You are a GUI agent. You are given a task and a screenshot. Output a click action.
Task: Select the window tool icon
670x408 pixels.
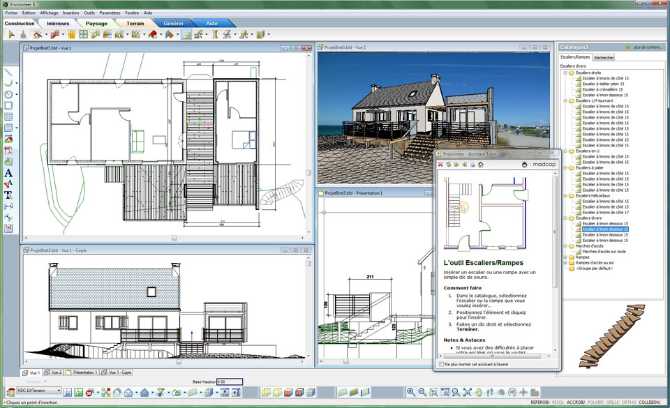(x=83, y=34)
